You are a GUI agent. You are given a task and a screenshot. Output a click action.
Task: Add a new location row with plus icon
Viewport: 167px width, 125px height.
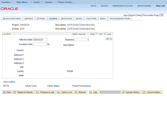(x=107, y=39)
